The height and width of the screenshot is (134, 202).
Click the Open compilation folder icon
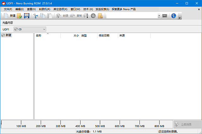click(x=20, y=16)
